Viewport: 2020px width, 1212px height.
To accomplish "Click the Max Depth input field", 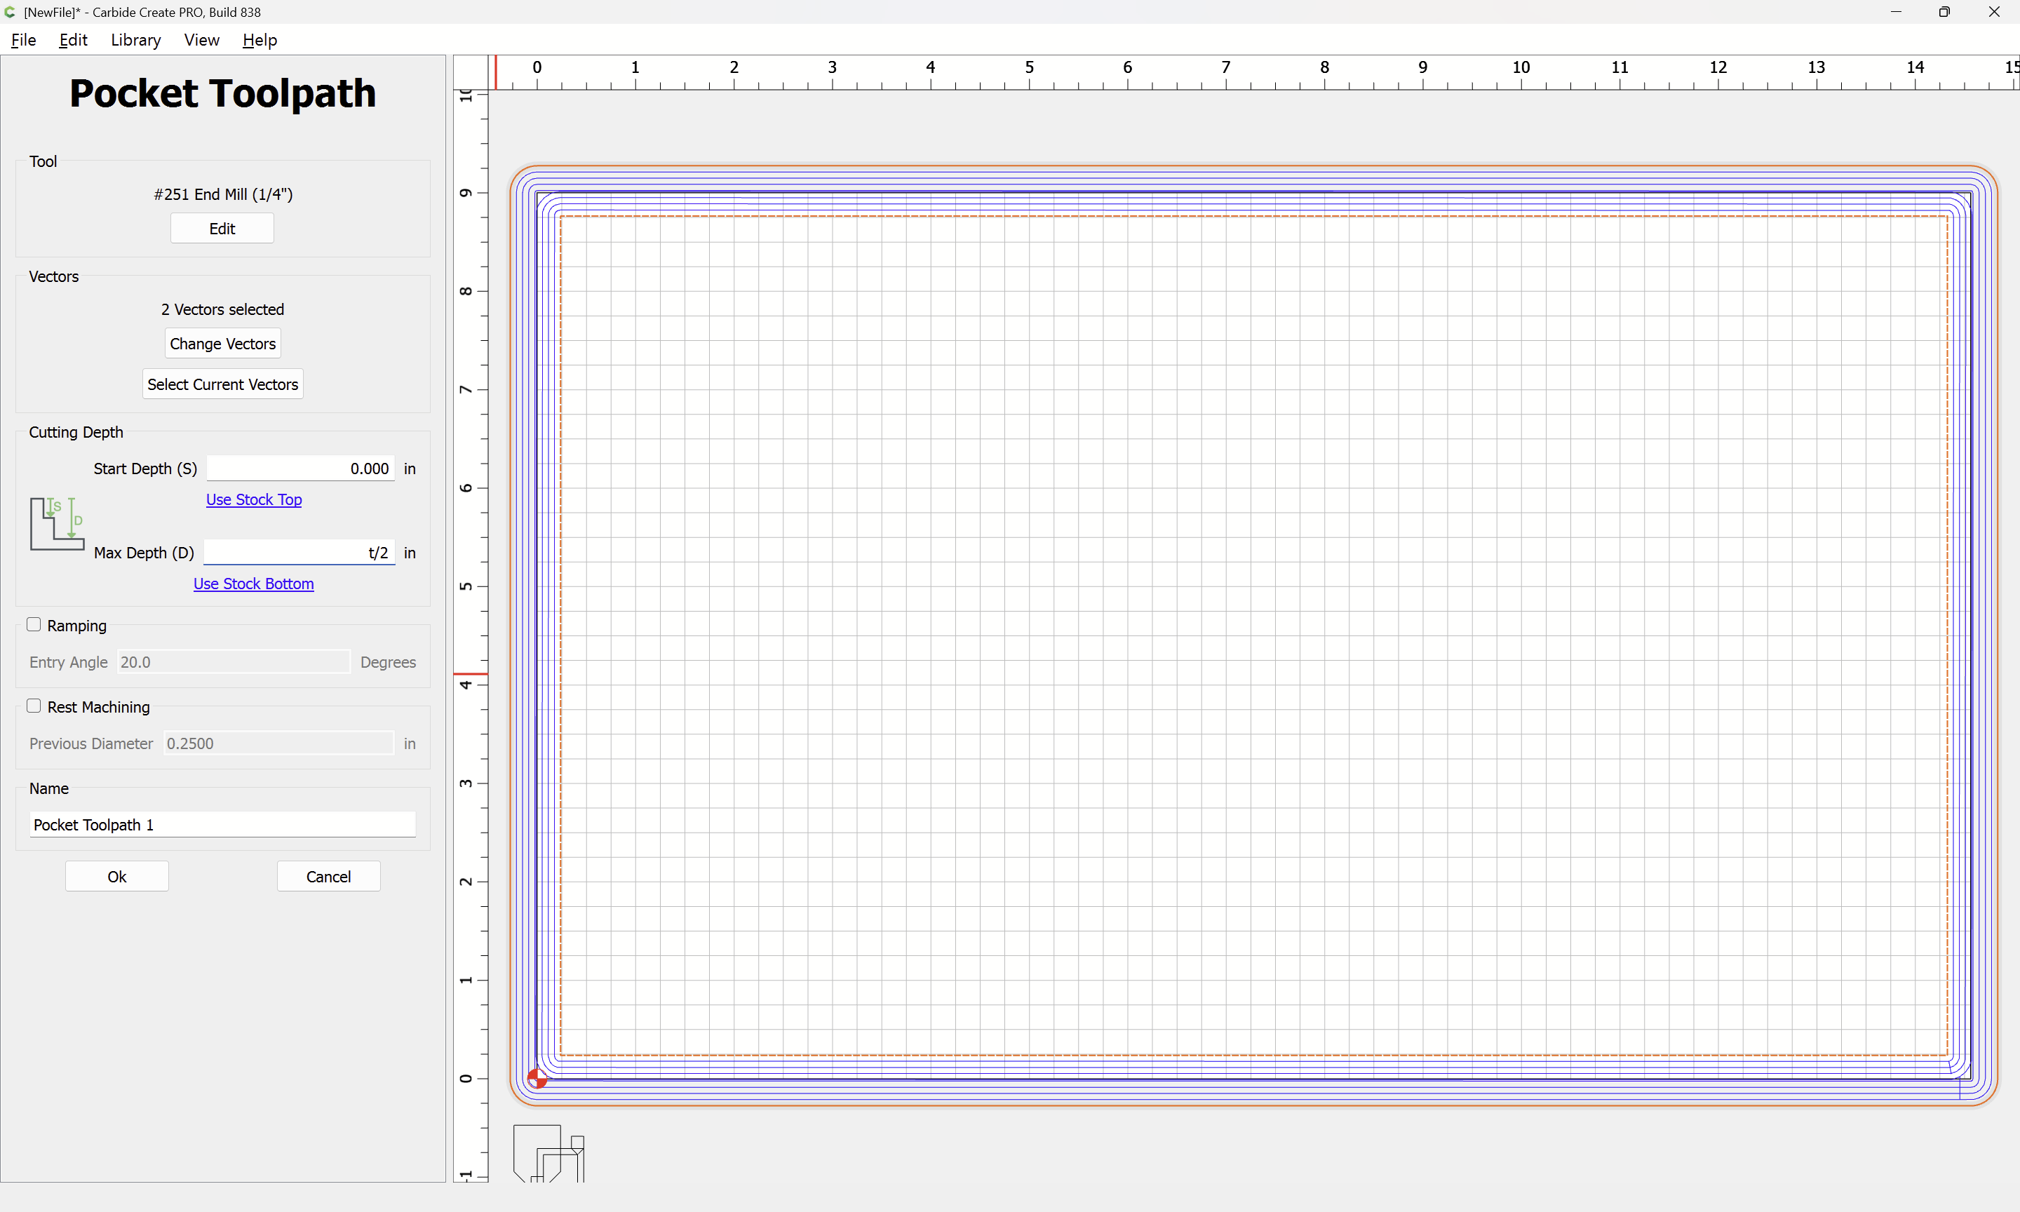I will (299, 553).
